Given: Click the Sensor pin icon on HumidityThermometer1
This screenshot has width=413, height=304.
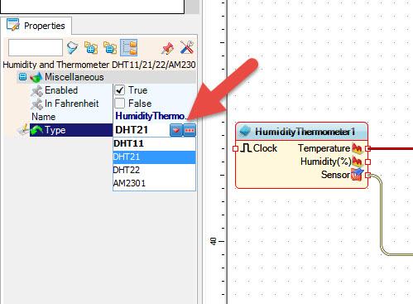Looking at the screenshot, I should click(x=357, y=175).
